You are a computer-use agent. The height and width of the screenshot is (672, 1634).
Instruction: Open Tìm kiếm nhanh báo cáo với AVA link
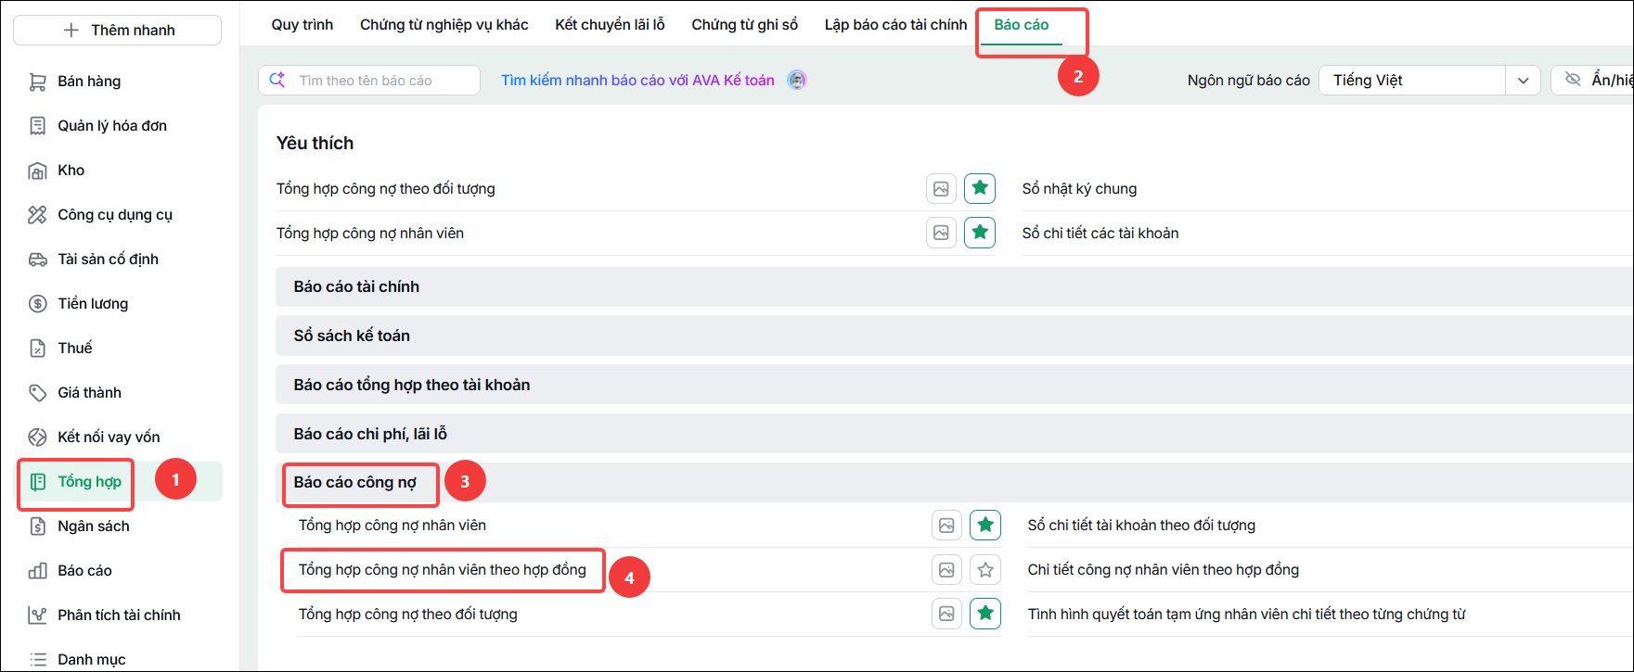point(637,81)
